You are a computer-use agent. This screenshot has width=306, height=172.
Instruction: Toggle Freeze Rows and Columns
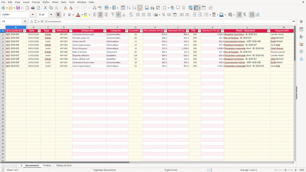[x=196, y=8]
